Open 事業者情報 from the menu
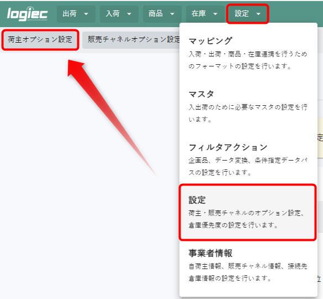323x299 pixels. click(x=248, y=265)
